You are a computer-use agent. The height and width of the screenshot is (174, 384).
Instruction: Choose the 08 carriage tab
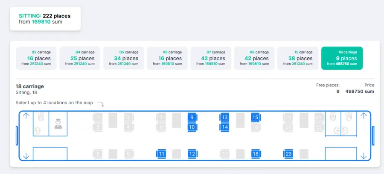254,58
